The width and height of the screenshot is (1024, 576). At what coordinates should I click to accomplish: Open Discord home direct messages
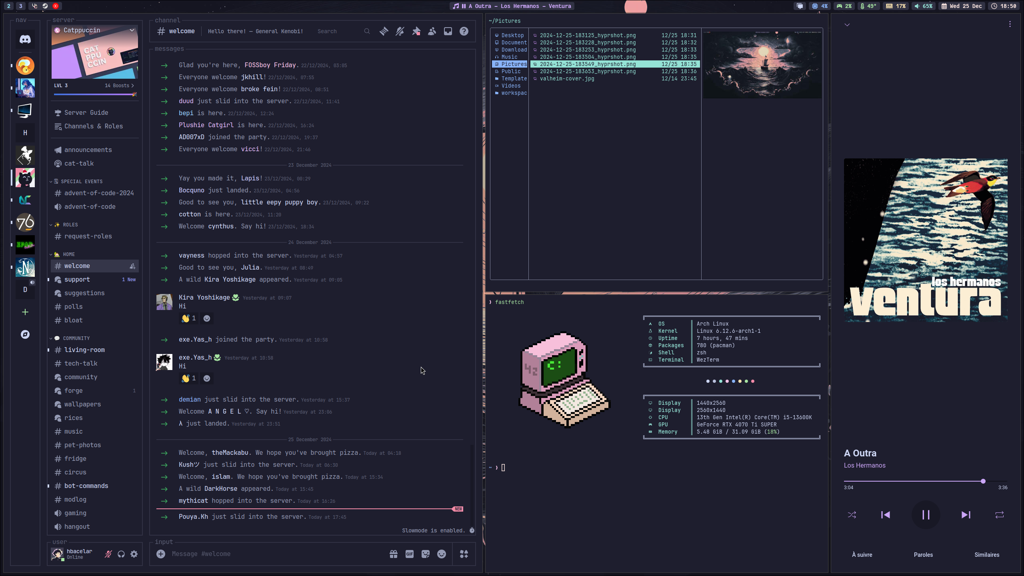click(x=25, y=39)
